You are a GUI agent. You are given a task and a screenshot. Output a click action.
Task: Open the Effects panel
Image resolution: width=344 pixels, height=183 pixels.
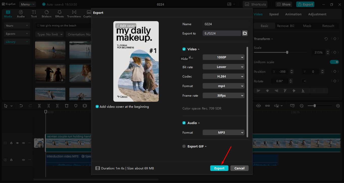[x=60, y=14]
